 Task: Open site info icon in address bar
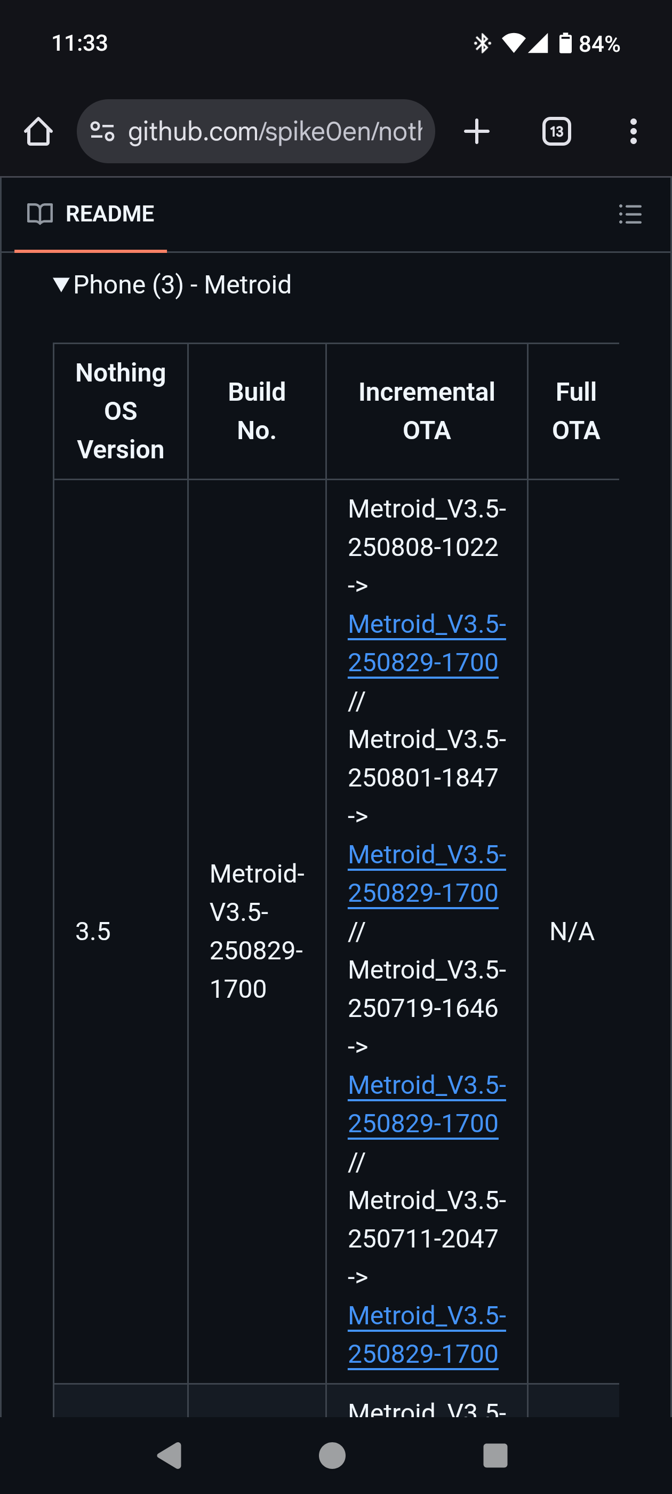click(x=102, y=132)
